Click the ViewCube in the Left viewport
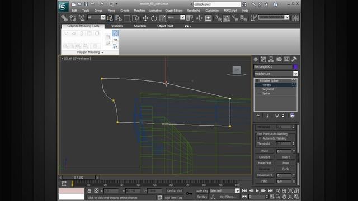 [x=237, y=71]
